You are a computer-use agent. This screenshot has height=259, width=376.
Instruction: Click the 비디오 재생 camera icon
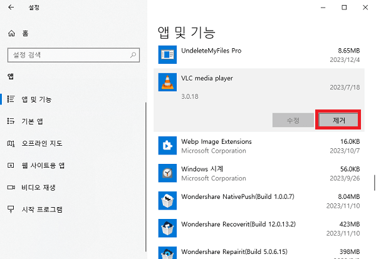pos(11,188)
